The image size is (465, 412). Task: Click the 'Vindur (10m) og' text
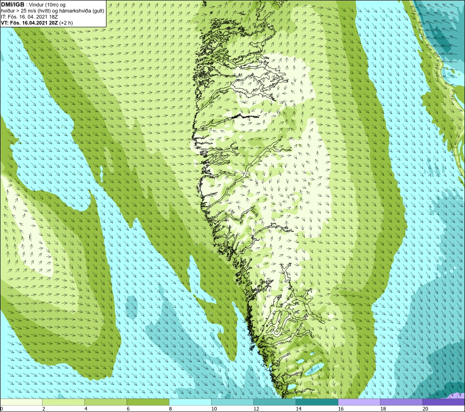click(x=47, y=5)
